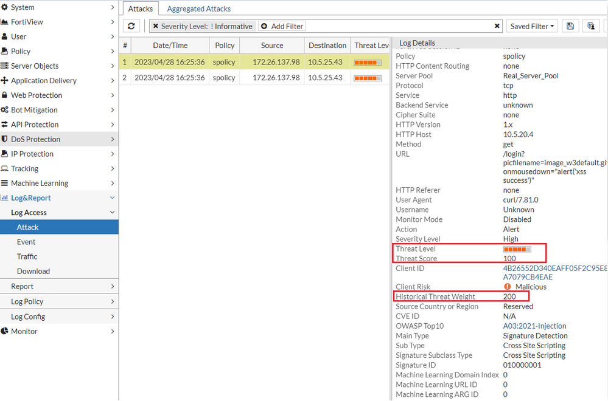The height and width of the screenshot is (401, 608).
Task: Click the Threat Score value 100
Action: [509, 259]
